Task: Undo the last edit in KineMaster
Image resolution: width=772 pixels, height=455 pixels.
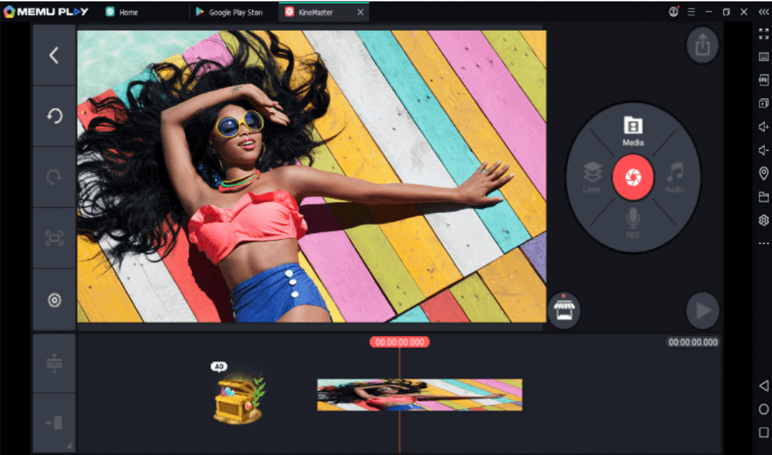Action: pos(54,116)
